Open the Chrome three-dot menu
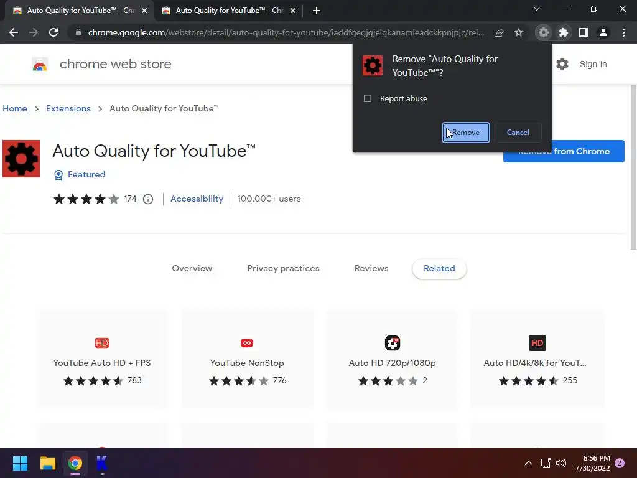This screenshot has width=637, height=478. coord(623,32)
